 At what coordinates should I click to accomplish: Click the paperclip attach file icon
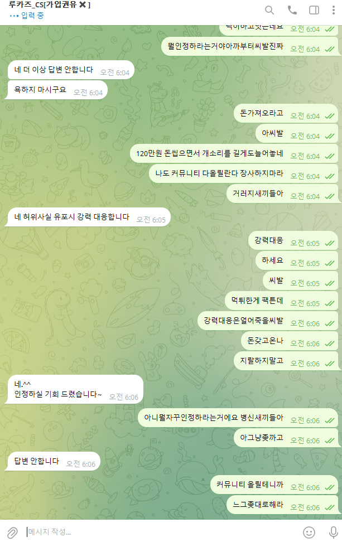click(12, 533)
